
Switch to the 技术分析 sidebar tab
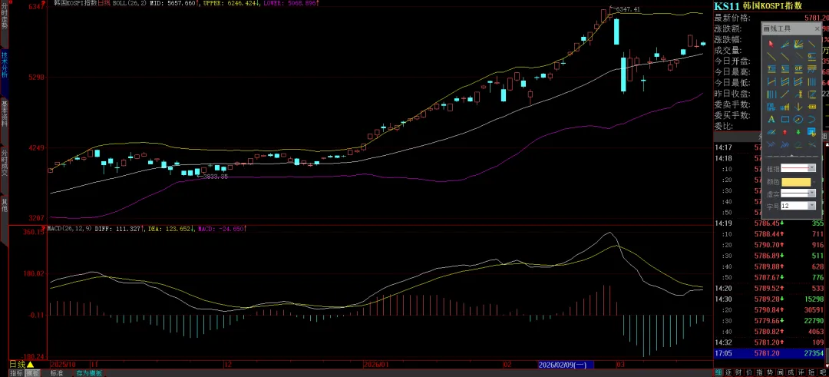[x=5, y=64]
